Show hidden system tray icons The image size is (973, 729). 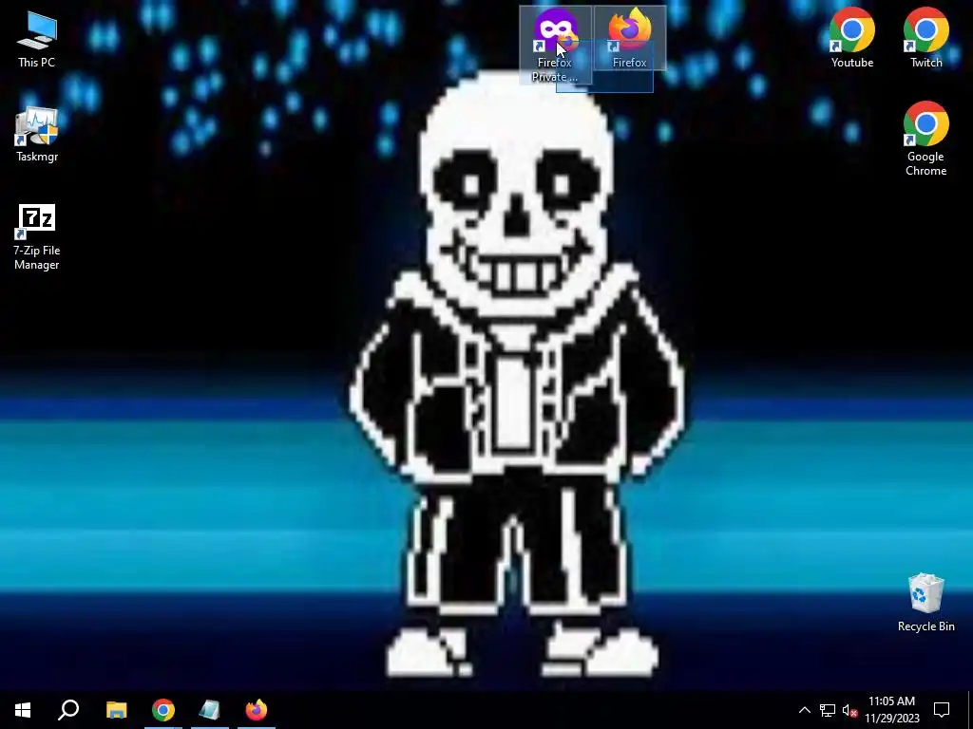pos(804,710)
